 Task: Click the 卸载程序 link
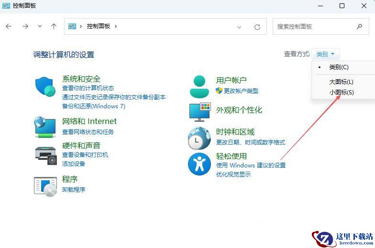click(x=74, y=190)
